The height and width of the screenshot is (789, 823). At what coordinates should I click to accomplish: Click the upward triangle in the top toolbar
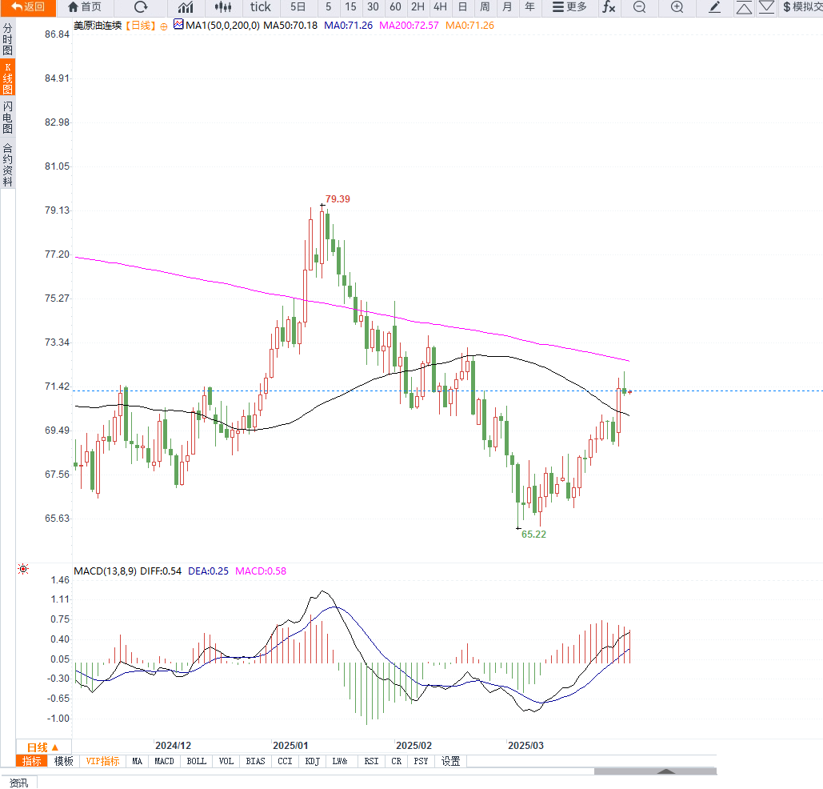[x=744, y=7]
